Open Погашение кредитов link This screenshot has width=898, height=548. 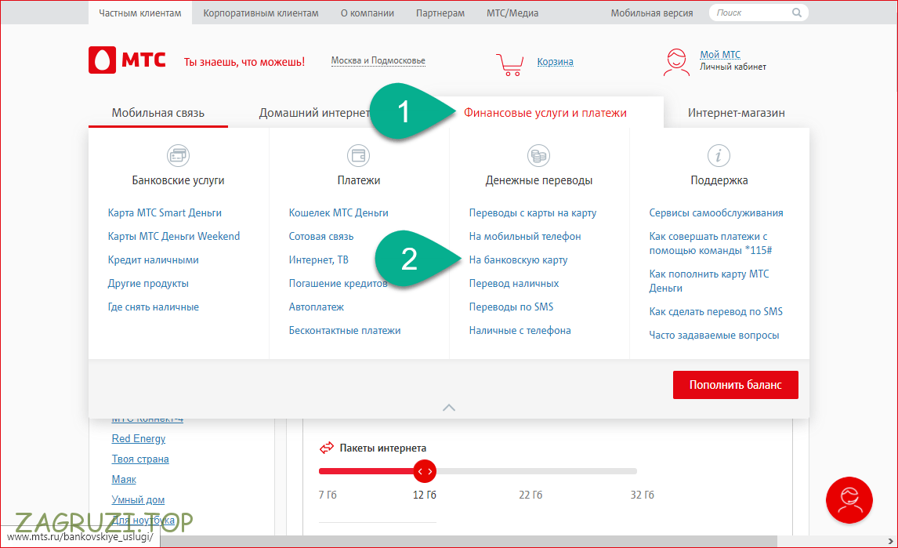pos(338,283)
